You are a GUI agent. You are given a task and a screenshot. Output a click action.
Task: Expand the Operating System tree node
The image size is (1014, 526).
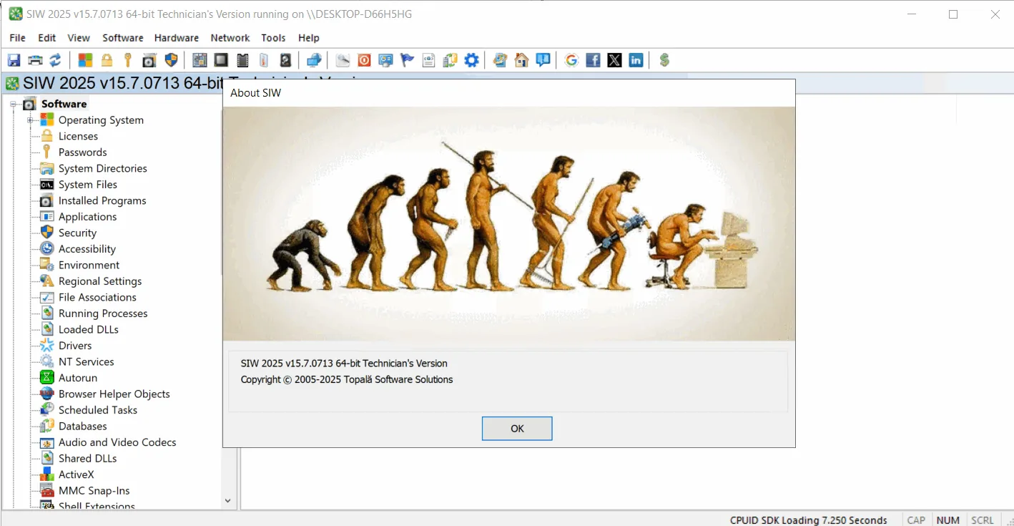coord(31,120)
